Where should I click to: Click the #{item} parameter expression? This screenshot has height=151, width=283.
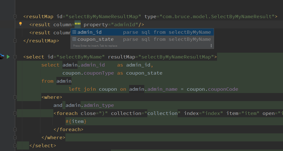click(76, 122)
